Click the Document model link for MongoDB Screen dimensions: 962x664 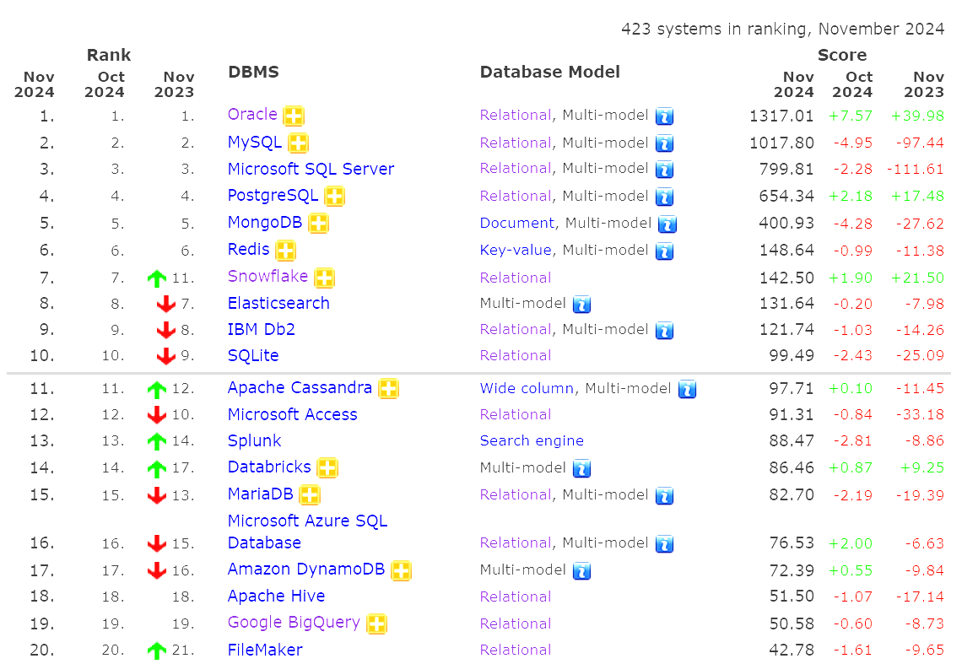516,224
